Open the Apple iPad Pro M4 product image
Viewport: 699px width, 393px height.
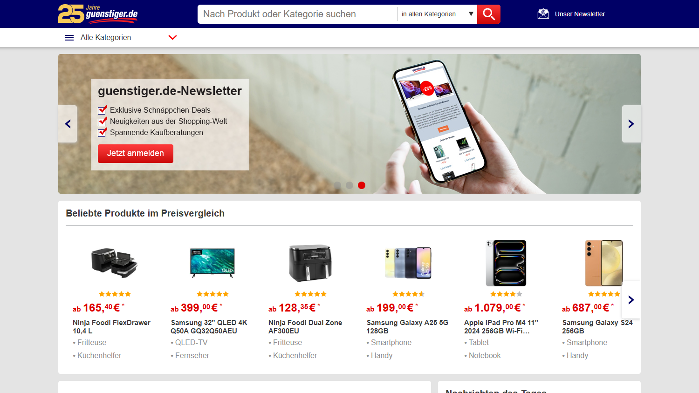click(506, 263)
